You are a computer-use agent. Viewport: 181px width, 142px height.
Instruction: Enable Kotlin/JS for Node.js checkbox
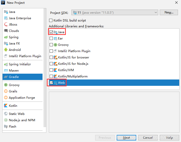[x=51, y=64]
